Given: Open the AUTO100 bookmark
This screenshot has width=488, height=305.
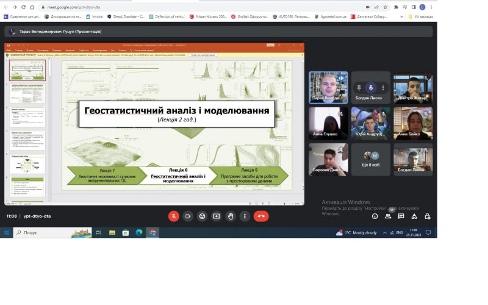Looking at the screenshot, I should [x=292, y=17].
